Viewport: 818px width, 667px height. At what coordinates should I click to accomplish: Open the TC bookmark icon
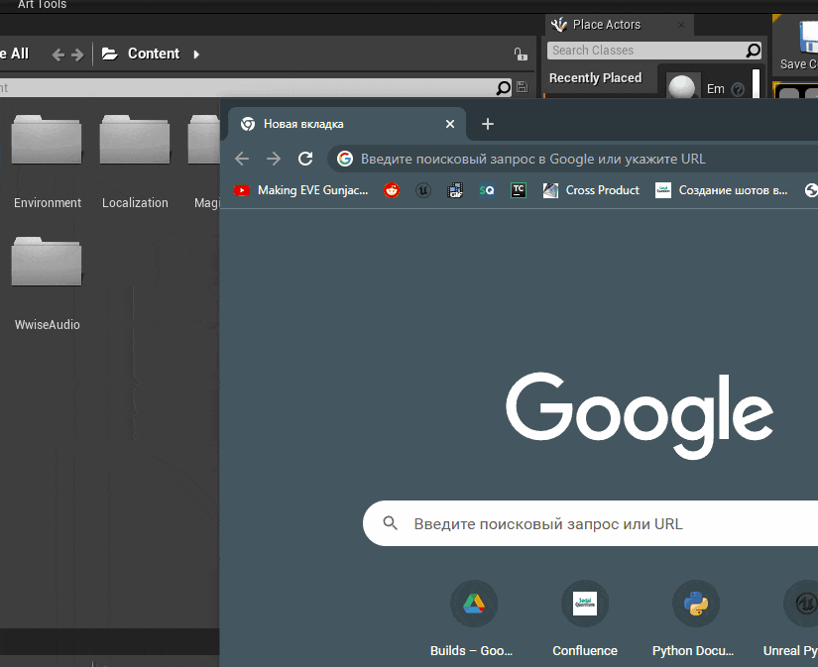pos(519,190)
